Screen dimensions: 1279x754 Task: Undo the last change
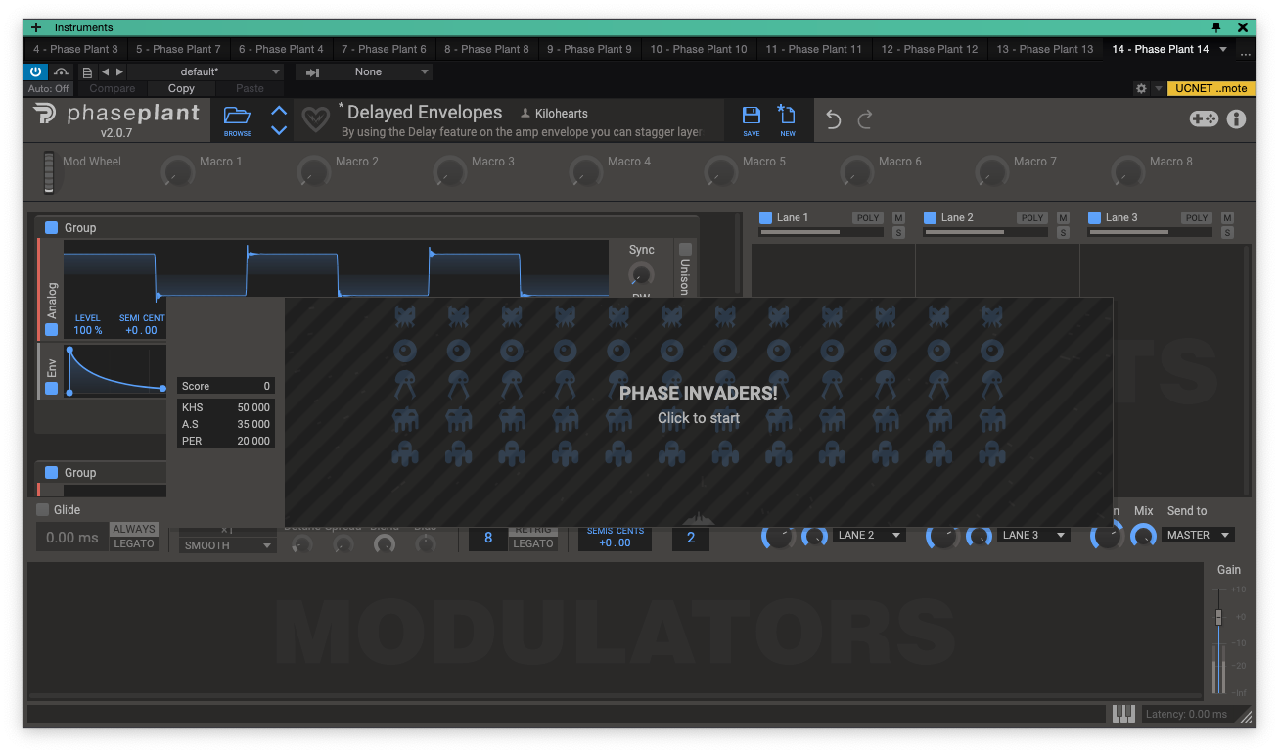click(834, 119)
